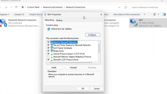Select QoS Packet Scheduler list item

[x=63, y=48]
